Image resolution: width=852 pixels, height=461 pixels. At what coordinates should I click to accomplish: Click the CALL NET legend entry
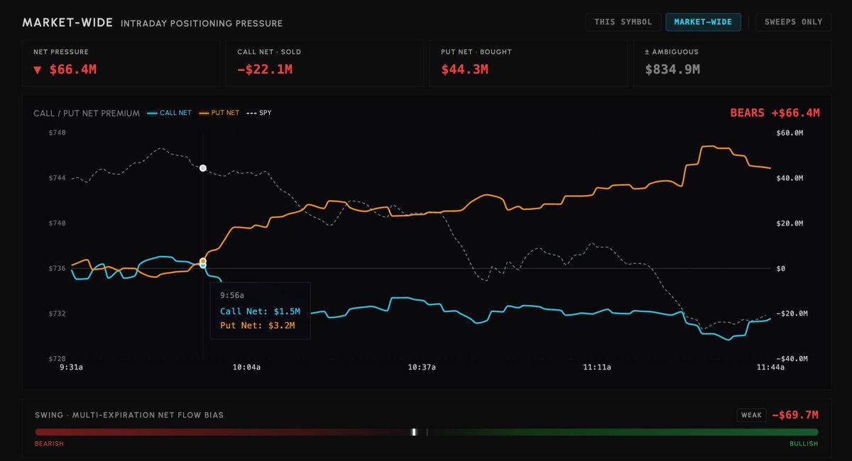pyautogui.click(x=169, y=113)
